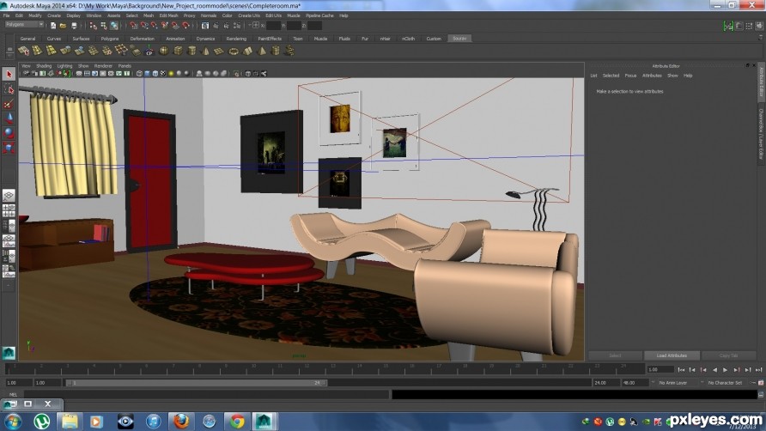This screenshot has height=431, width=766.
Task: Open Google Chrome from the taskbar
Action: 237,421
